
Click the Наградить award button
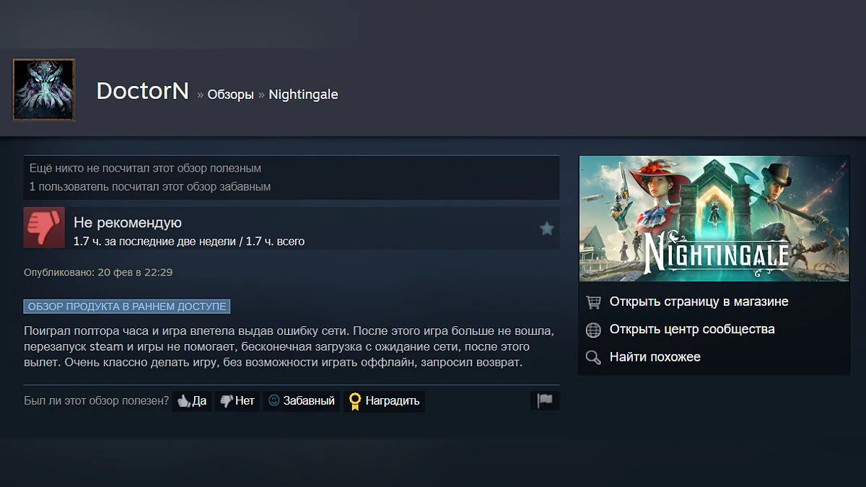point(384,401)
